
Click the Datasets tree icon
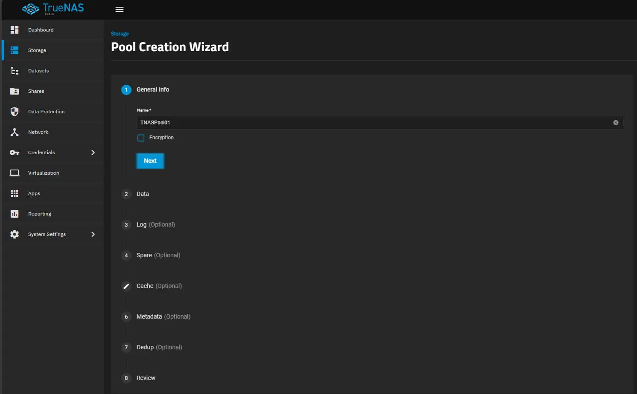[15, 71]
